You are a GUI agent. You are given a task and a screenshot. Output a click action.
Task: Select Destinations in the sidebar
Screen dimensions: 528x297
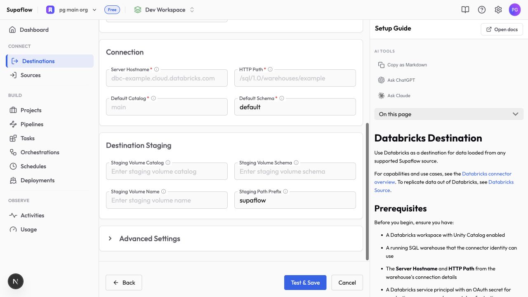point(49,61)
